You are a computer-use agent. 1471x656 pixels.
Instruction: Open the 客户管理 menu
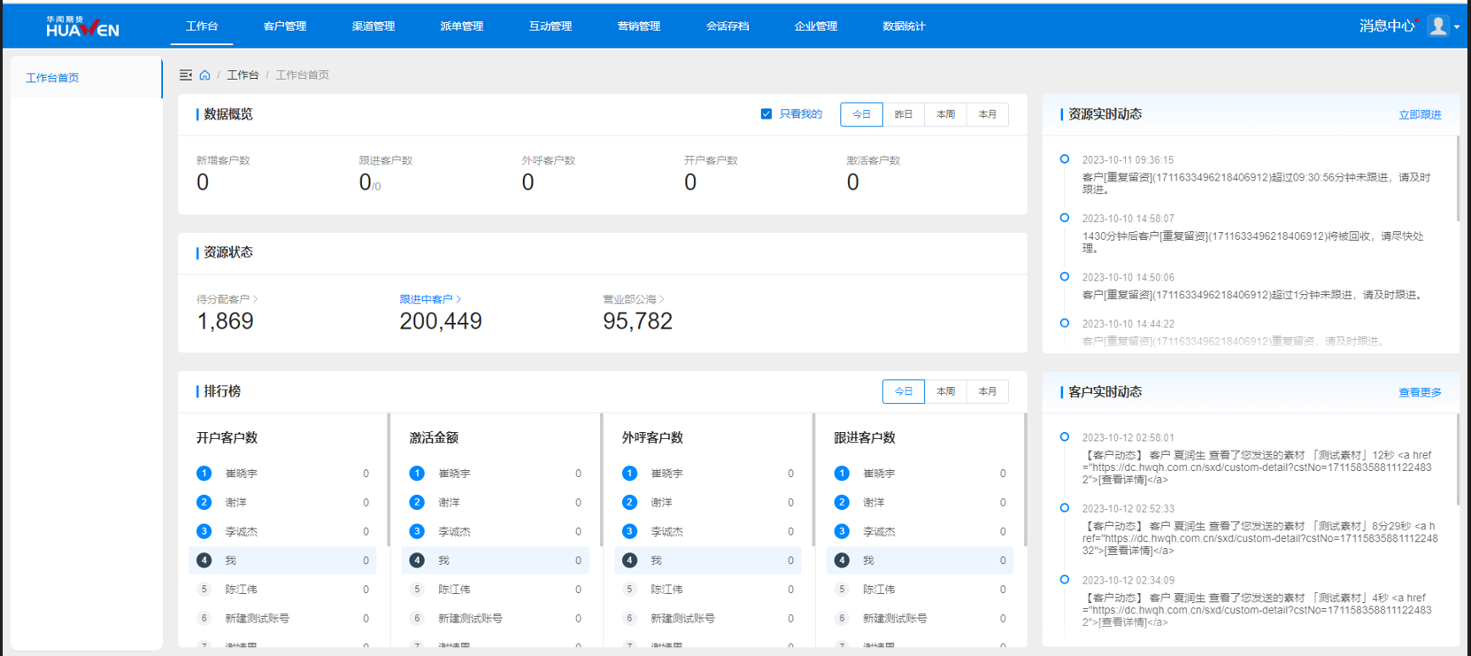285,27
